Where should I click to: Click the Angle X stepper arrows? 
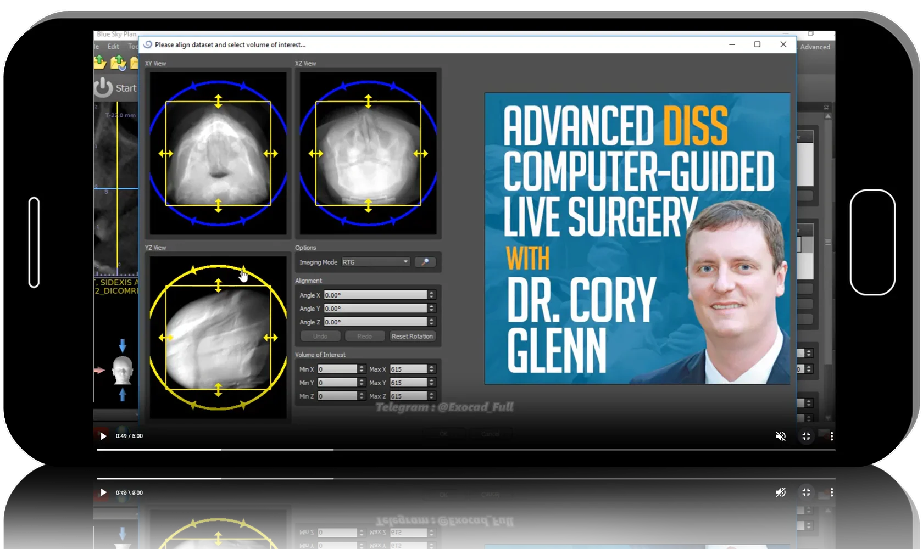pos(432,295)
